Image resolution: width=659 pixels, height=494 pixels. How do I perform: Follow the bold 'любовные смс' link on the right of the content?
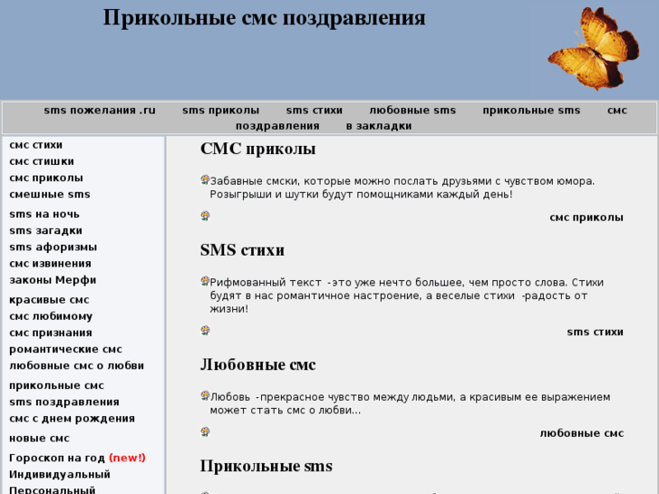pos(582,433)
